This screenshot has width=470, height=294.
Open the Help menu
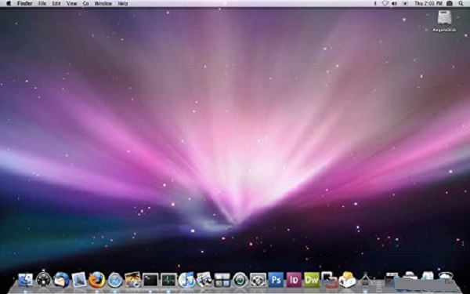(x=123, y=4)
